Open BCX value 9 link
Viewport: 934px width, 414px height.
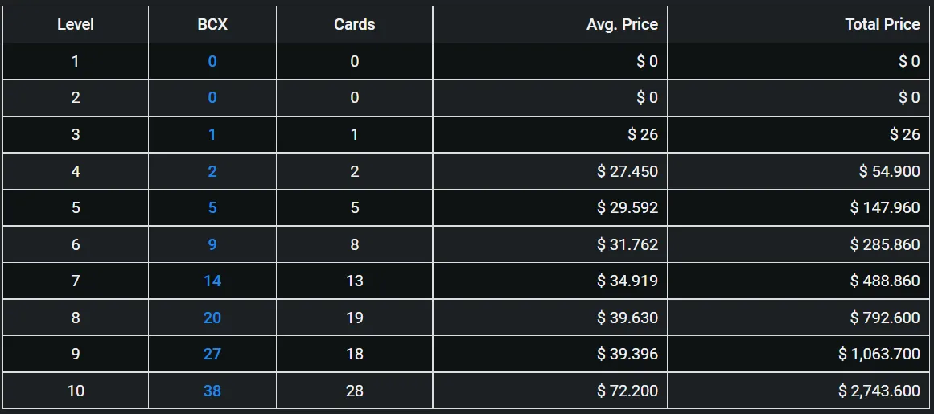pyautogui.click(x=212, y=244)
